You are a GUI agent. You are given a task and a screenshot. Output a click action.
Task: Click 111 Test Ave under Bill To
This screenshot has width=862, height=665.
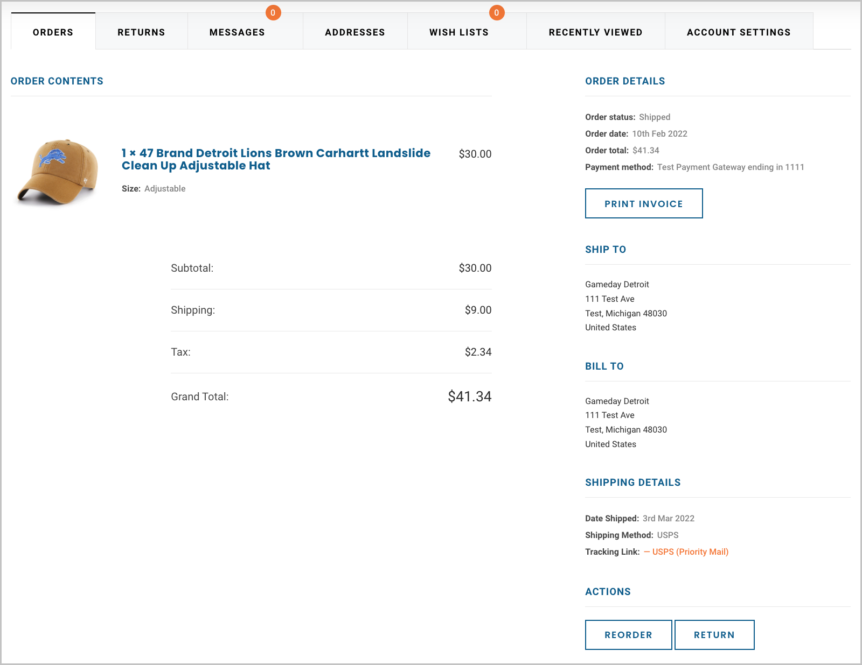[610, 415]
